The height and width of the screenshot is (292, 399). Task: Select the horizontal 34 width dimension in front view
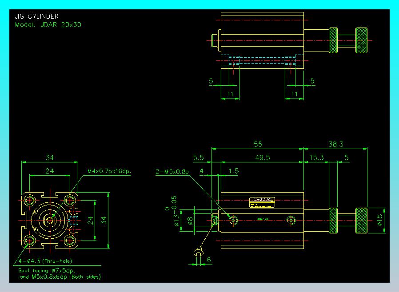[x=50, y=158]
